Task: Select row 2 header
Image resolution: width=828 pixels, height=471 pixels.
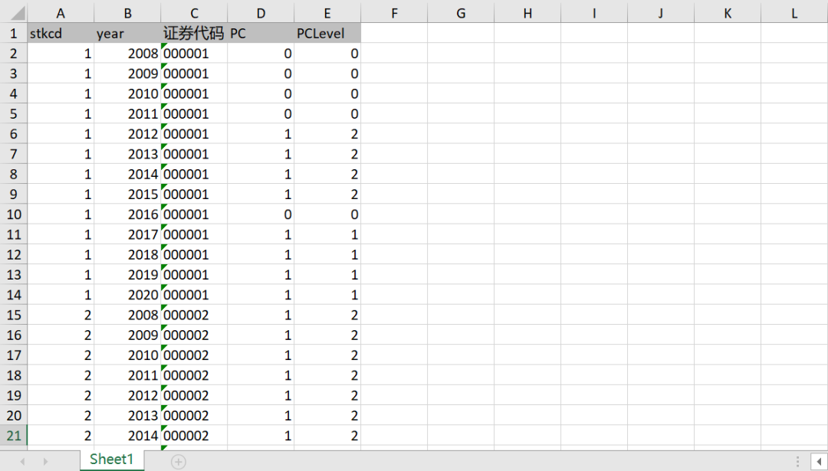Action: [x=13, y=54]
